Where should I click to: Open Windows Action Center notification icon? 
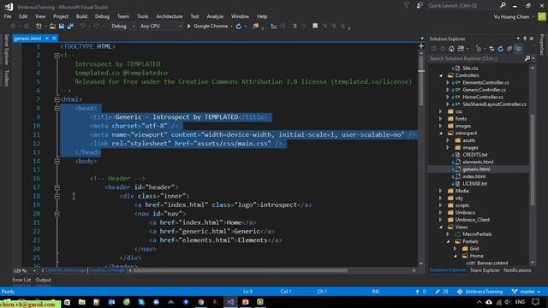pyautogui.click(x=535, y=302)
